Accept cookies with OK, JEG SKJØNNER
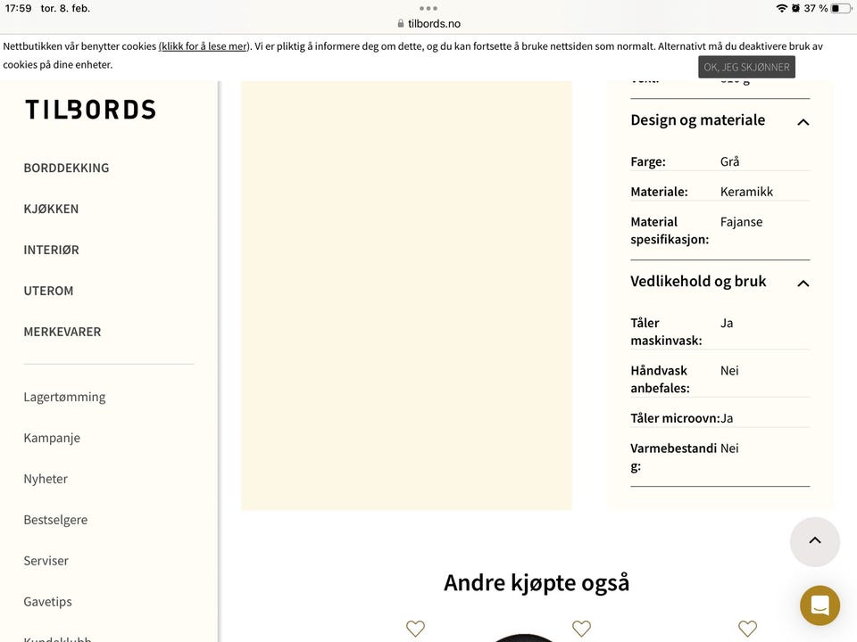 point(746,66)
